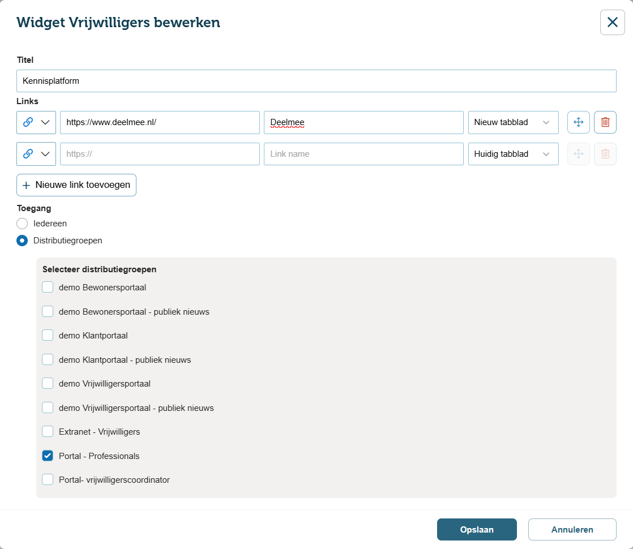Check Extranet - Vrijwilligers checkbox
This screenshot has height=549, width=633.
click(x=48, y=431)
